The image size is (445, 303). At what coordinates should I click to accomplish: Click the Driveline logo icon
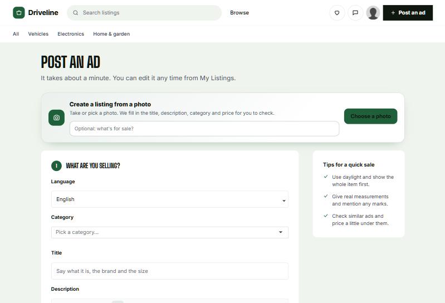[19, 13]
